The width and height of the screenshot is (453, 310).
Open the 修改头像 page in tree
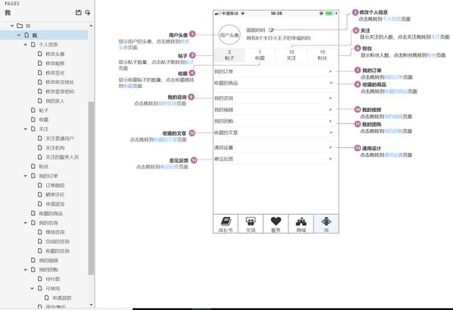[55, 54]
